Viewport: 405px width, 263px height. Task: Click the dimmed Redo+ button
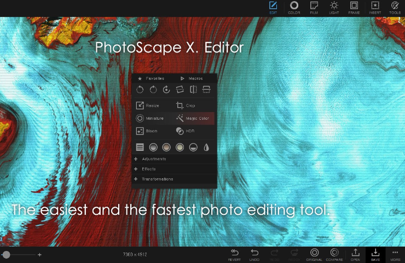tap(294, 255)
